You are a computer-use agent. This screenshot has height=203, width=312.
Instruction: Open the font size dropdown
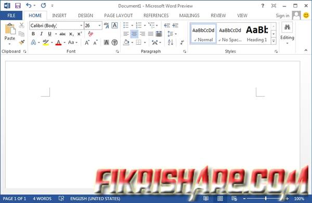click(x=99, y=25)
